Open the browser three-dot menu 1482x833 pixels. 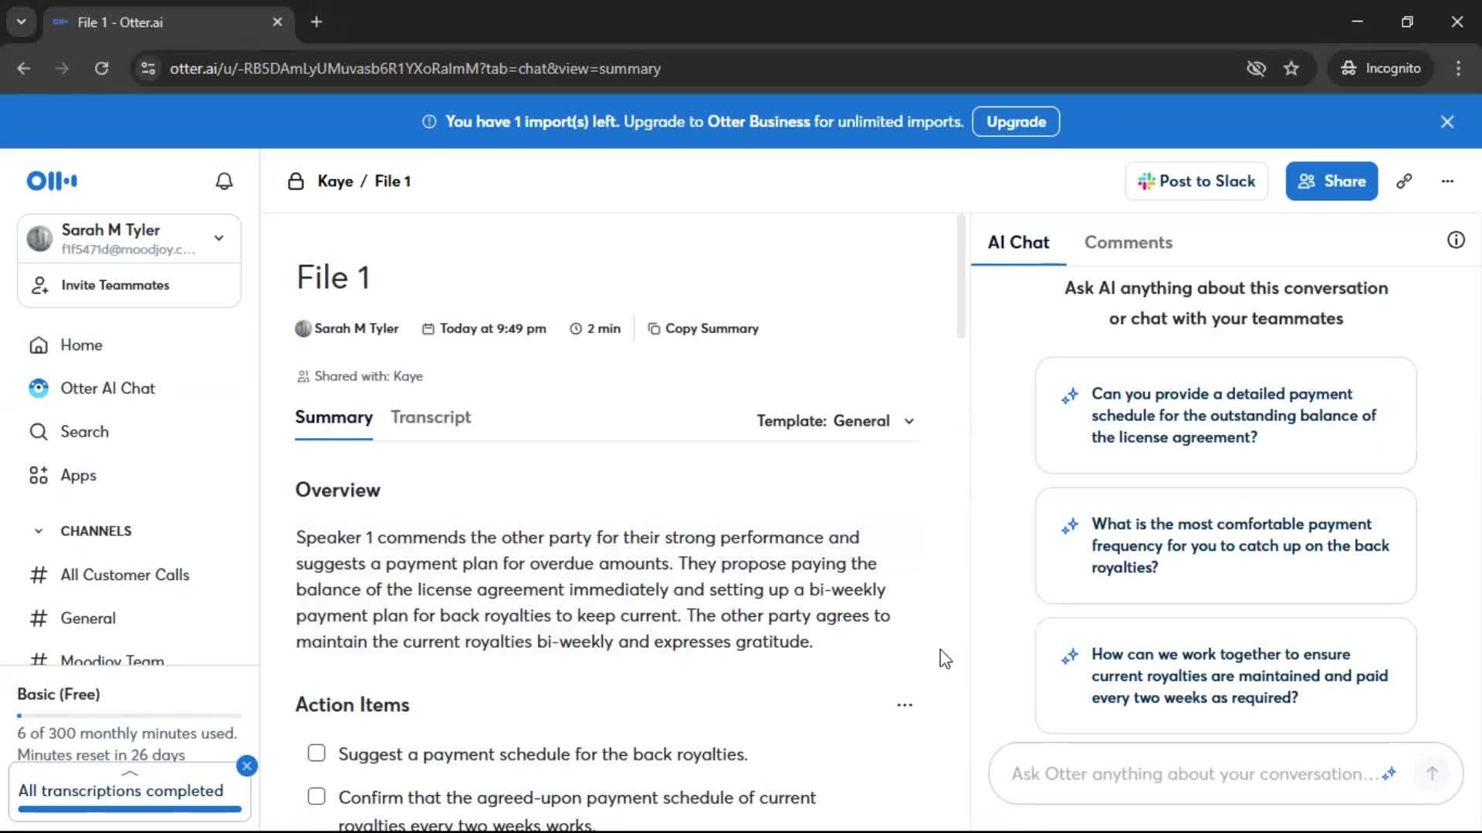click(x=1458, y=69)
